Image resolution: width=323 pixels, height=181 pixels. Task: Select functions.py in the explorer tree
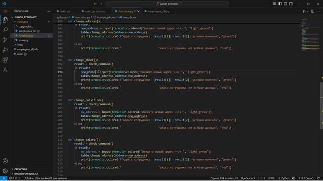pos(26,36)
